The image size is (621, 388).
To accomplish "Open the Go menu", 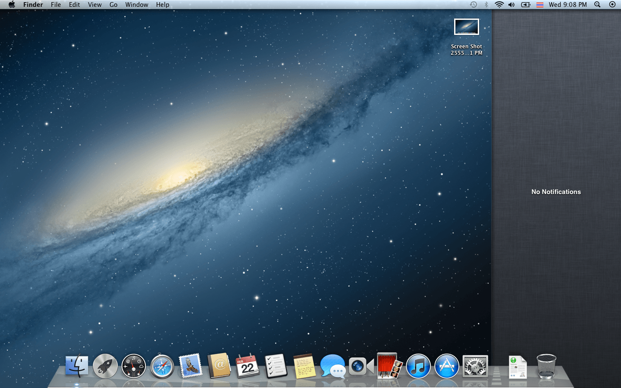I will click(113, 5).
